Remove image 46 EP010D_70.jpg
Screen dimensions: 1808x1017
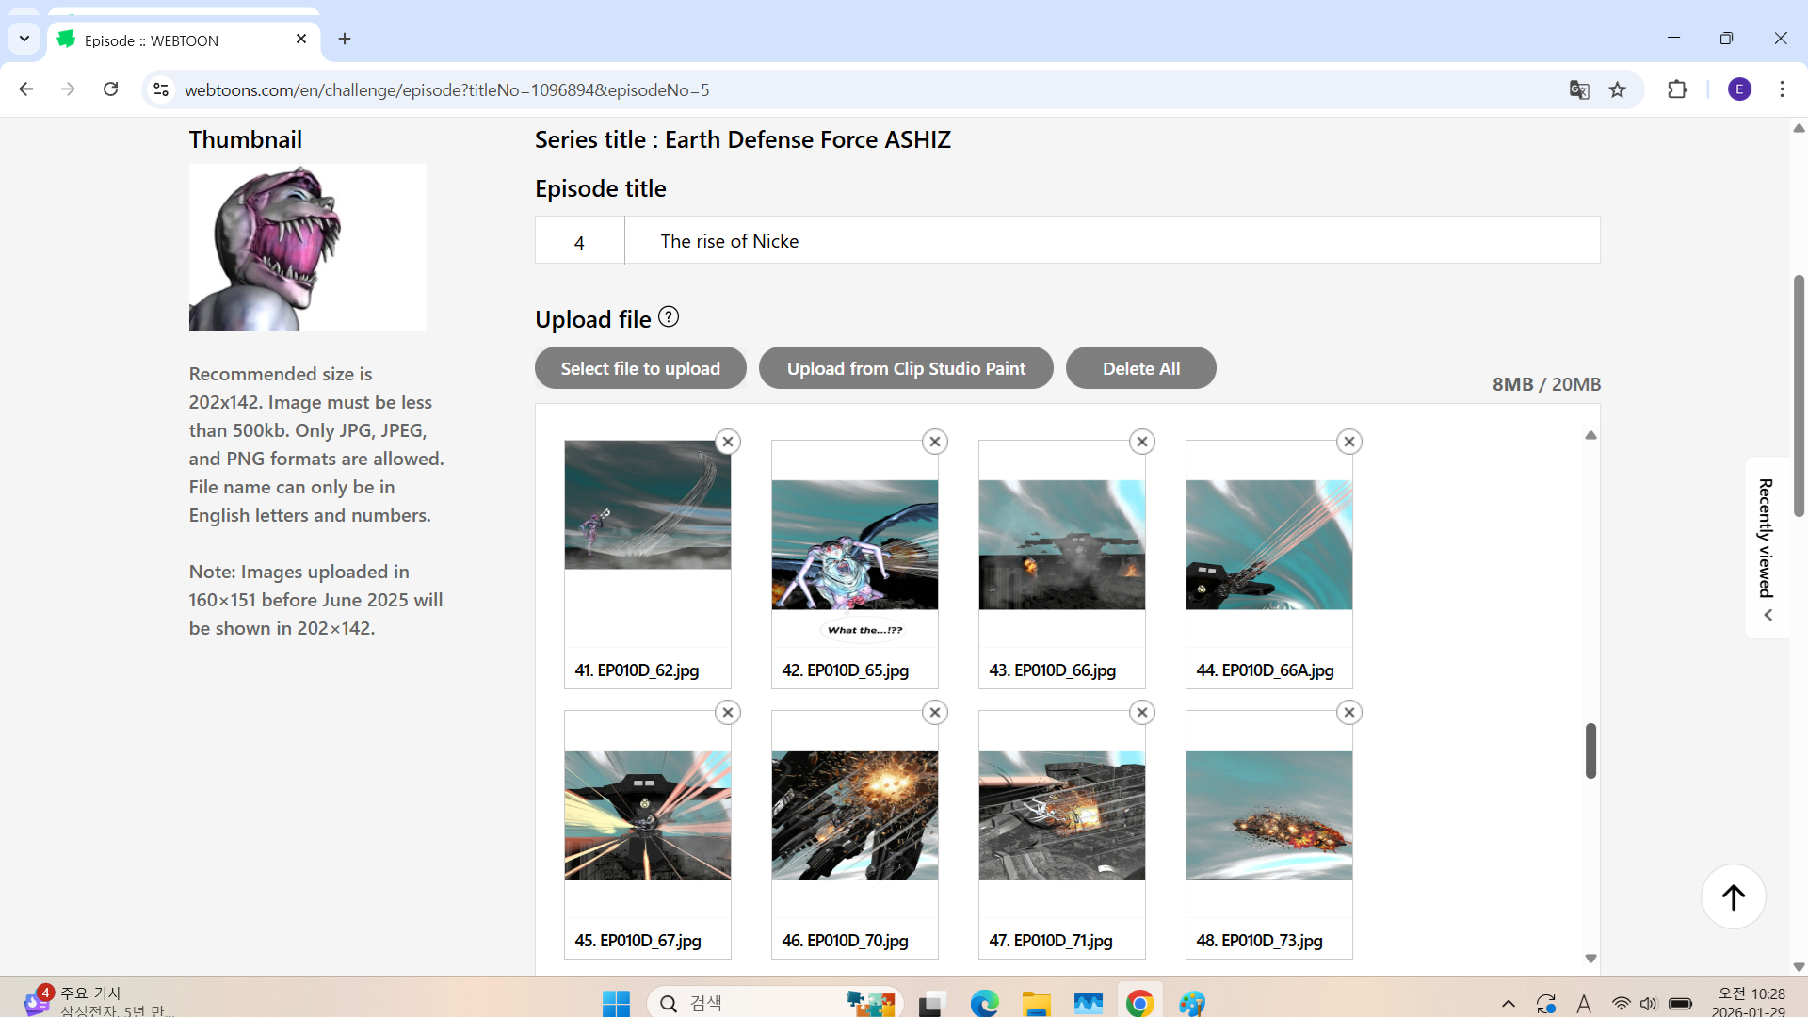coord(935,713)
